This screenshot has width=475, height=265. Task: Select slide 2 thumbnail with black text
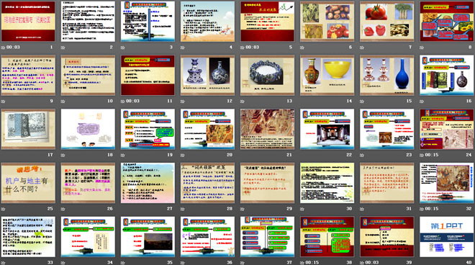click(88, 21)
